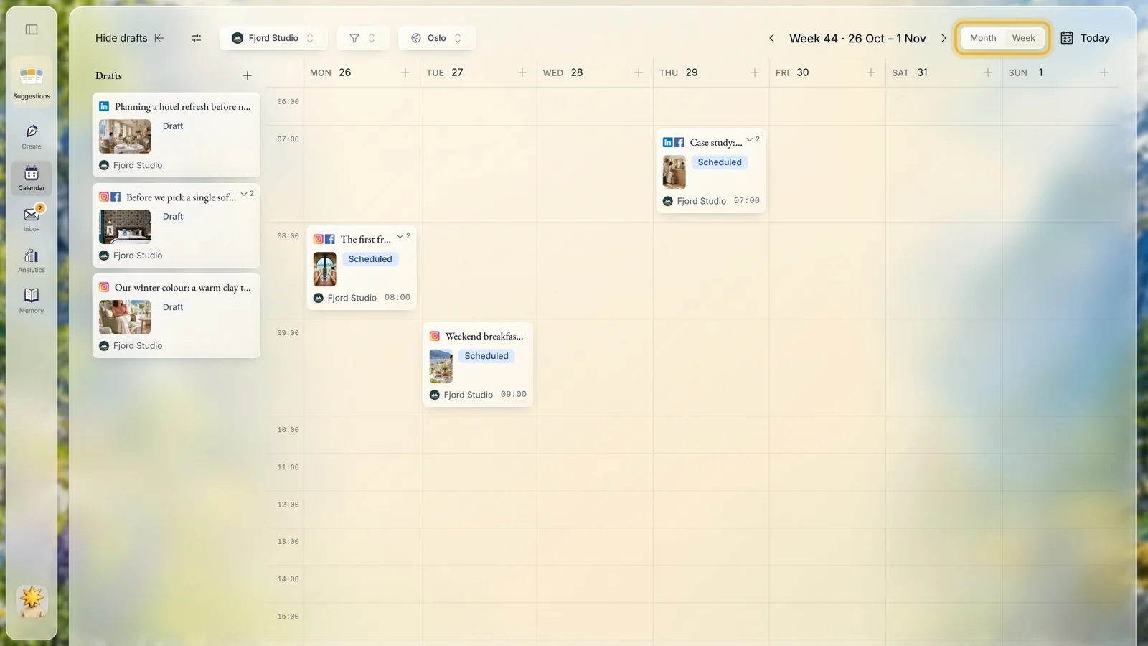Add a post on Thursday 29
The image size is (1148, 646).
(755, 72)
